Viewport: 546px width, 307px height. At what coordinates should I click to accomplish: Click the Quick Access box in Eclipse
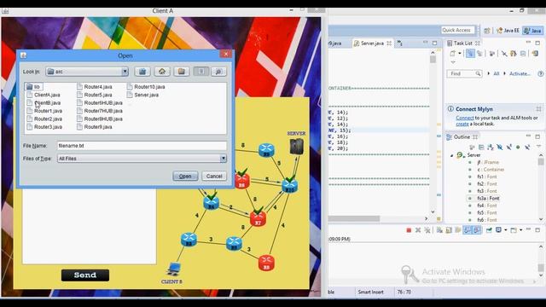click(458, 31)
